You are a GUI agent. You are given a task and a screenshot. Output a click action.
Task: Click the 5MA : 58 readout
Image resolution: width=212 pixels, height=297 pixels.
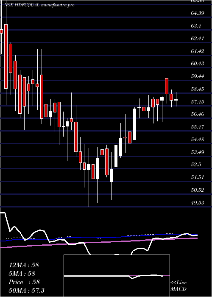(22, 274)
